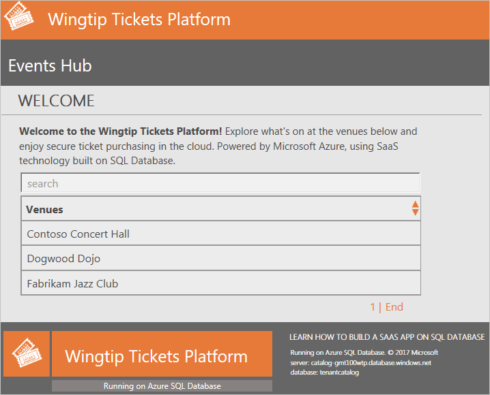This screenshot has height=395, width=490.
Task: Click the Running on Azure SQL Database bar
Action: pyautogui.click(x=162, y=386)
